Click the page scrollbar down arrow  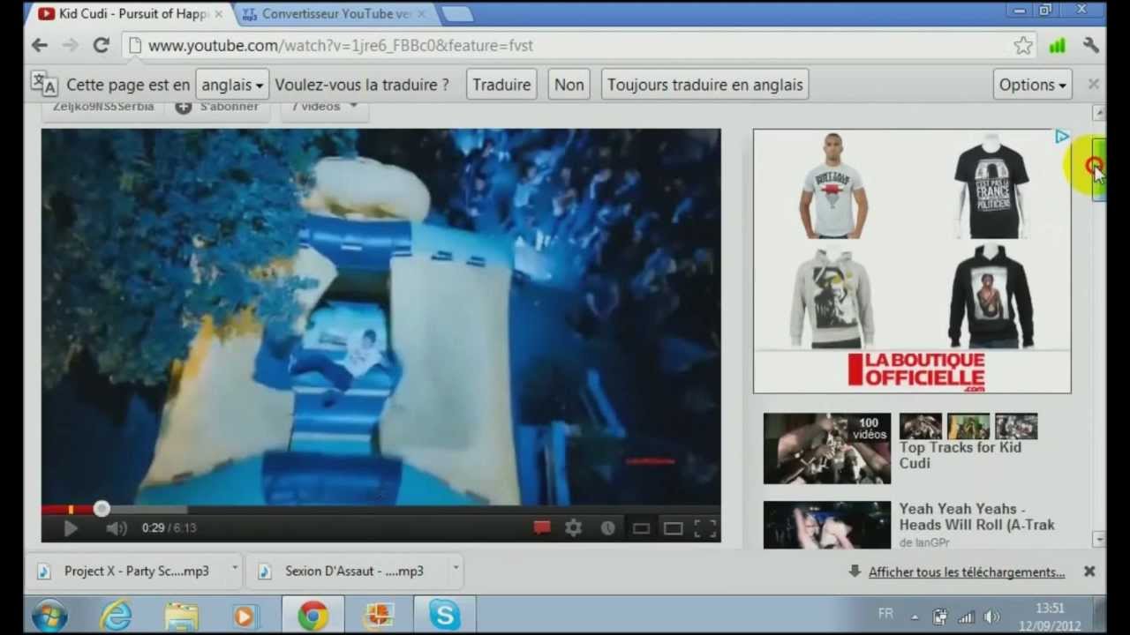[1098, 539]
